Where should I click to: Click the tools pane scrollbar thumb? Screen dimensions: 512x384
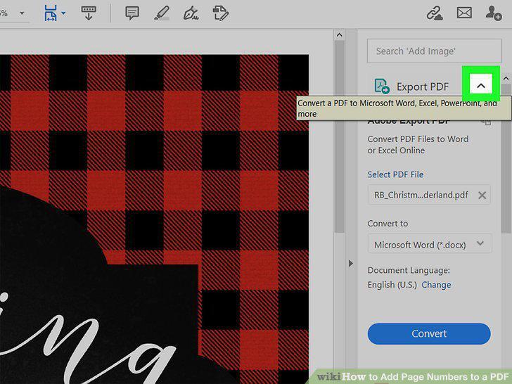[x=506, y=159]
